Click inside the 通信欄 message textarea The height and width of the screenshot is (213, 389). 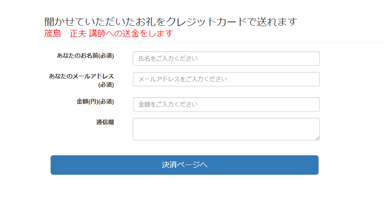click(x=226, y=129)
